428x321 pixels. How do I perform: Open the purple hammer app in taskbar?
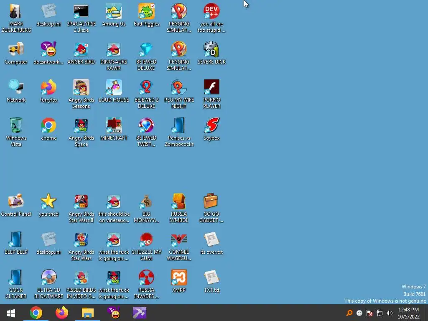140,313
